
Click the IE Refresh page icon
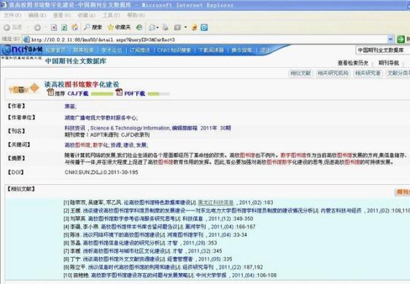click(x=64, y=28)
